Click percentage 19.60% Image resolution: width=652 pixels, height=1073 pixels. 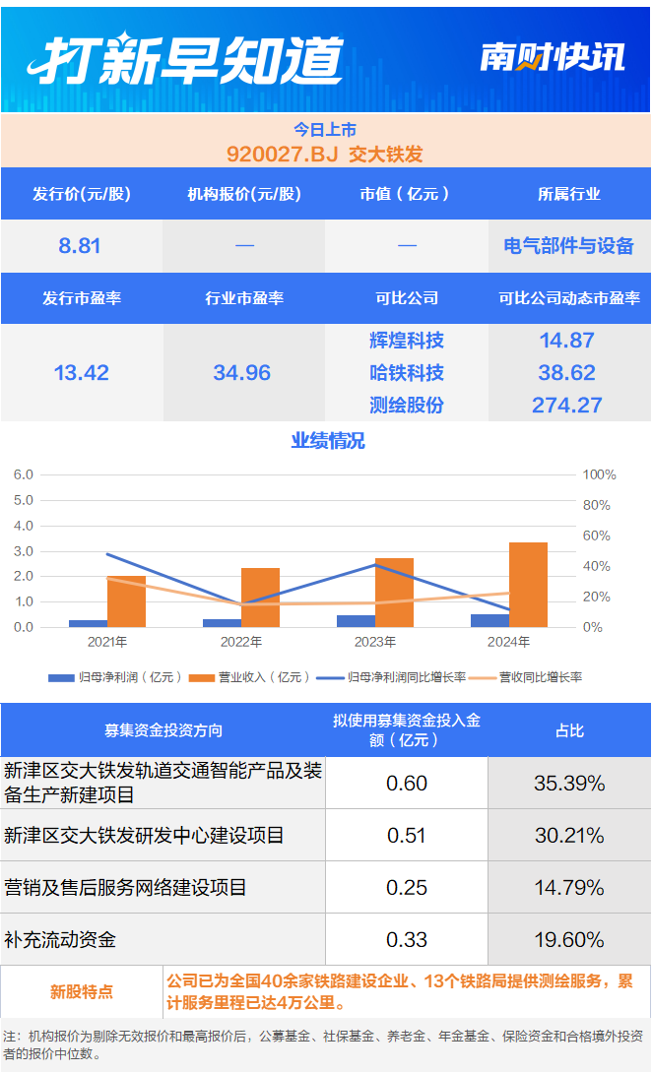click(x=569, y=939)
